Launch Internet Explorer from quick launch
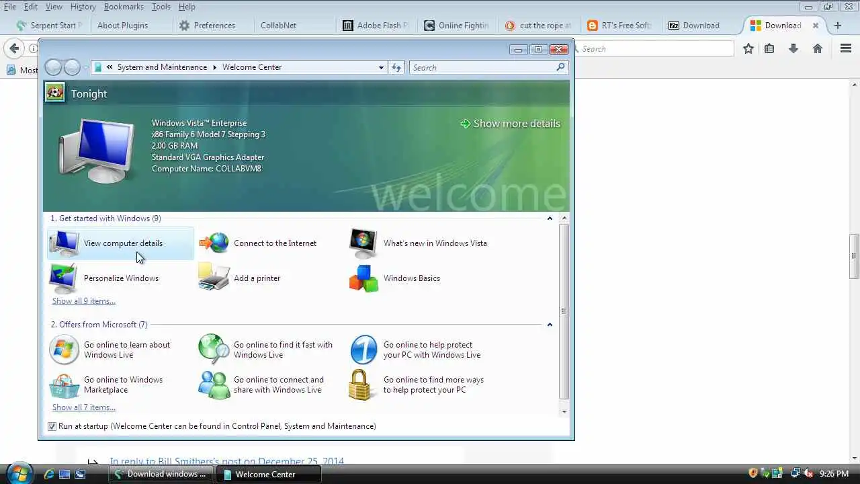The image size is (860, 484). (48, 474)
